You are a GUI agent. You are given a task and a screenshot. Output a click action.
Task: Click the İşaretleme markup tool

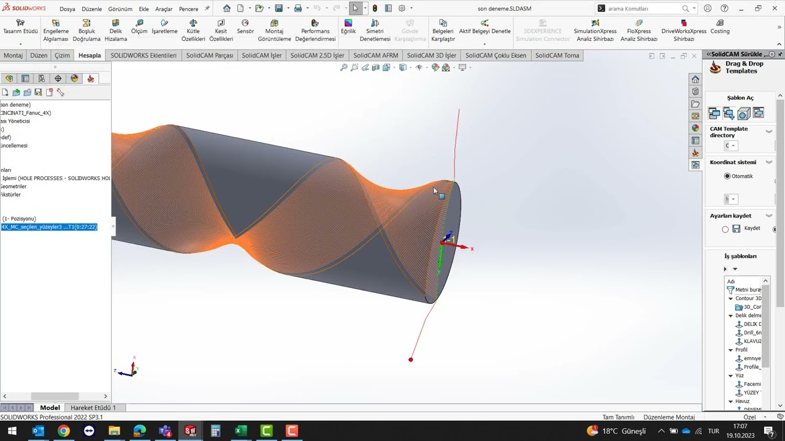click(164, 27)
